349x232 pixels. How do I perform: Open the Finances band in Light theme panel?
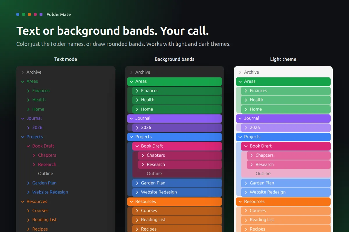coord(286,91)
